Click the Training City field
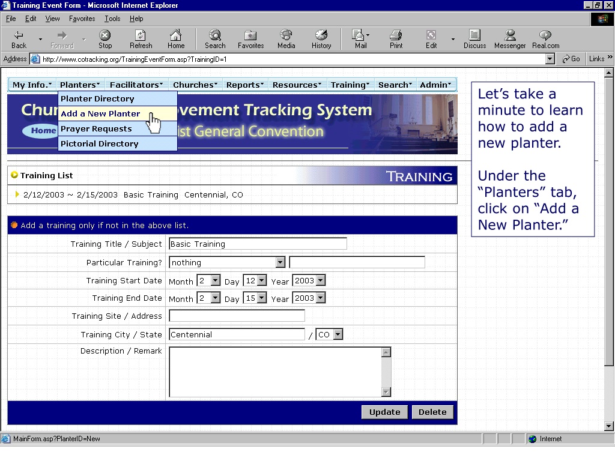Image resolution: width=615 pixels, height=461 pixels. (237, 334)
